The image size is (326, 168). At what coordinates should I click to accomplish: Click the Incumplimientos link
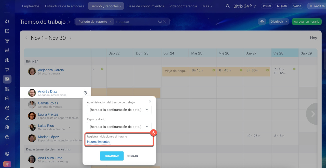(x=99, y=142)
